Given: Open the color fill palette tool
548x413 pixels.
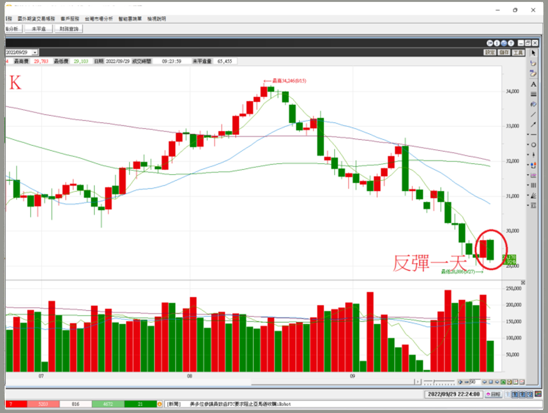Looking at the screenshot, I should pos(533,104).
